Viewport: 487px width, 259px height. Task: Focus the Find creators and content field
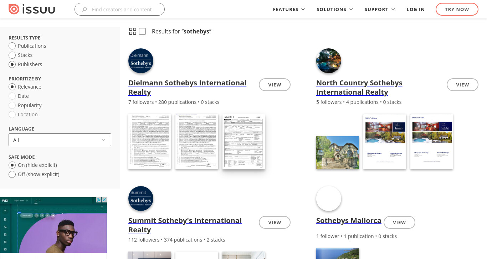pyautogui.click(x=119, y=10)
